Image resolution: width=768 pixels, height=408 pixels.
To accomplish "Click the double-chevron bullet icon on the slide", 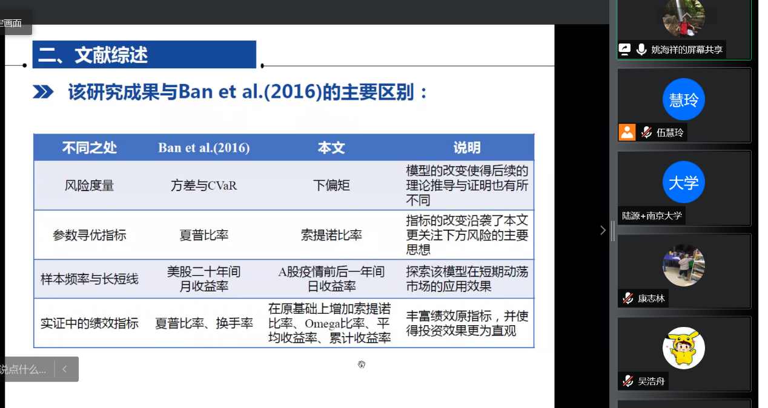I will point(43,92).
